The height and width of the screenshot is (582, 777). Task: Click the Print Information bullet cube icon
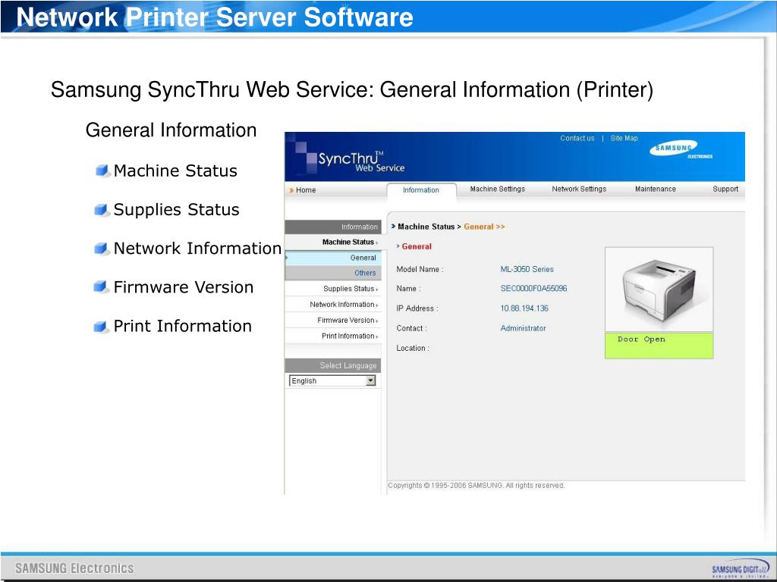(x=102, y=326)
